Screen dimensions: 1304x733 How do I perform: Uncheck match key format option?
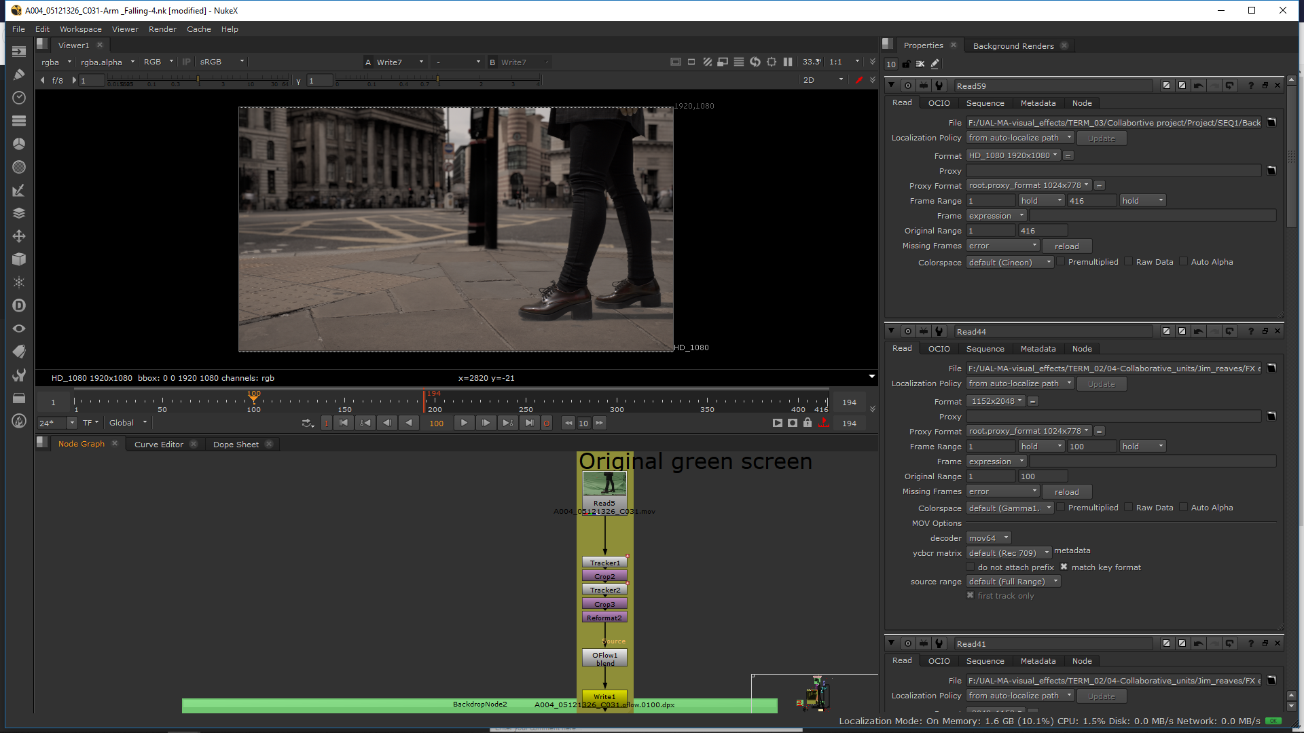[1064, 567]
